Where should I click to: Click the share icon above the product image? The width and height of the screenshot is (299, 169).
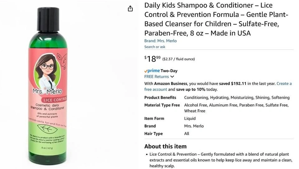[130, 9]
